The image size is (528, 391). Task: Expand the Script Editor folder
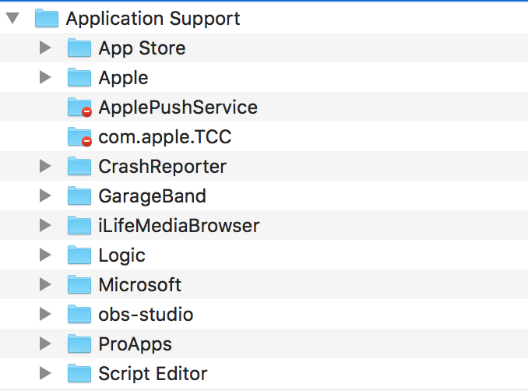click(45, 373)
